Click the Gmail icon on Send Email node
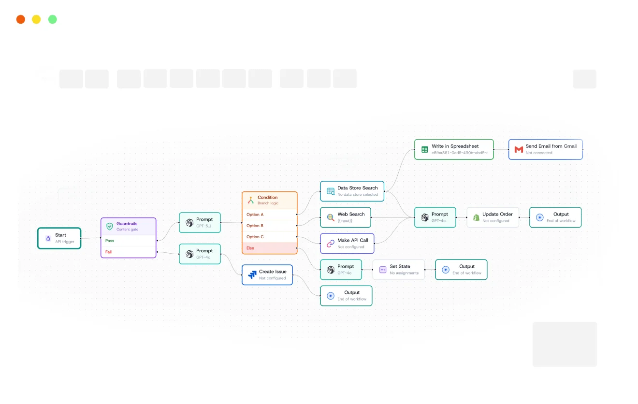638x404 pixels. 519,149
